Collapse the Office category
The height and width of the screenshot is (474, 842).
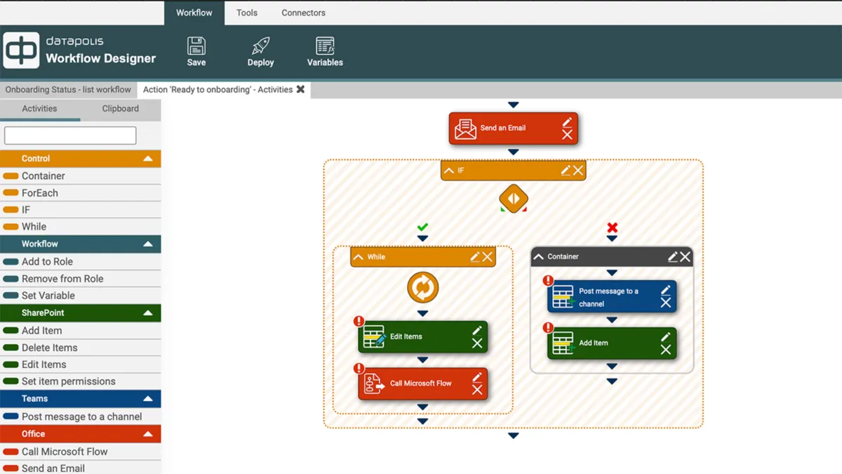tap(148, 434)
